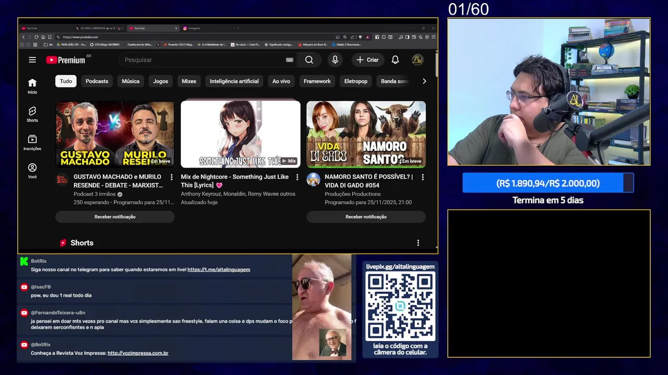The width and height of the screenshot is (668, 375).
Task: Select the Mixes filter chip
Action: pyautogui.click(x=189, y=81)
